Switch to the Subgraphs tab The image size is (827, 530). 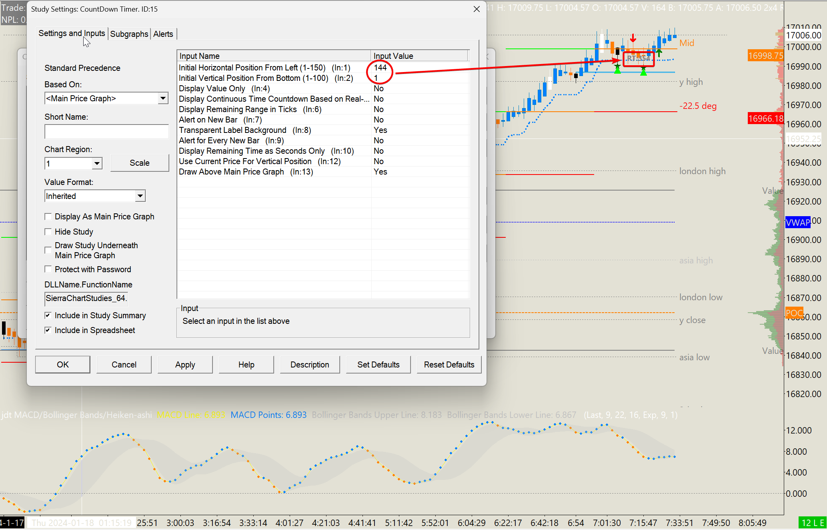(129, 34)
